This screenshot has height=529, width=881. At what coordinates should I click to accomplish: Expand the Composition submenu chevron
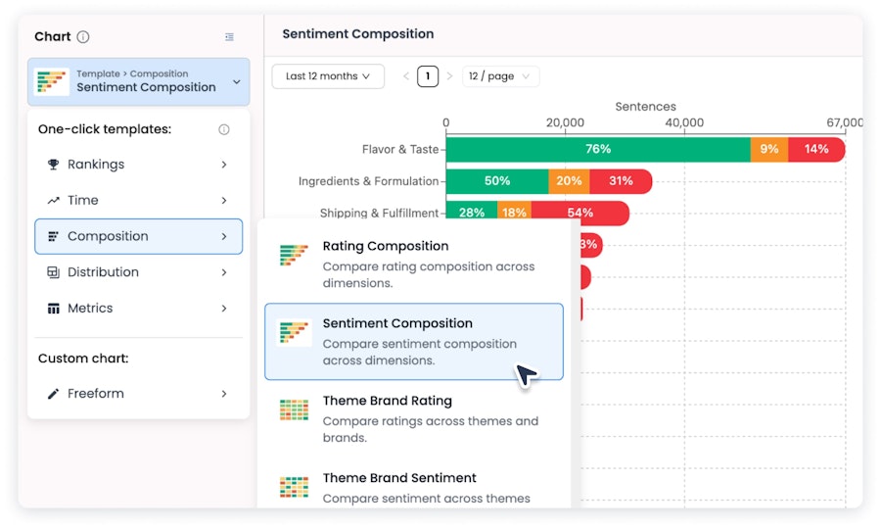tap(224, 237)
